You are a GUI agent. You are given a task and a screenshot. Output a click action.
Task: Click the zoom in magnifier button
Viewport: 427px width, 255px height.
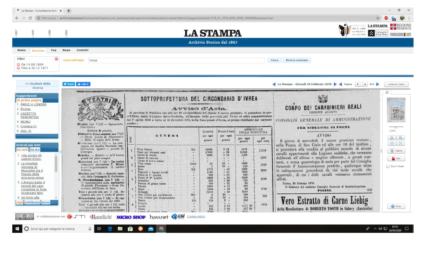tap(400, 138)
